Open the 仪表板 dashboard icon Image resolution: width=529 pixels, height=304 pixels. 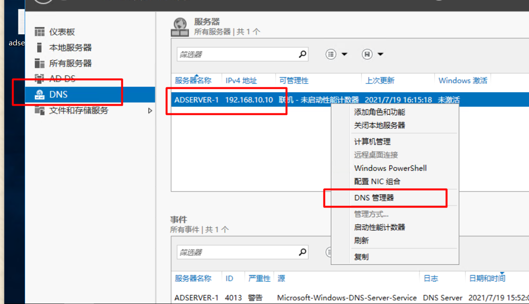coord(40,32)
